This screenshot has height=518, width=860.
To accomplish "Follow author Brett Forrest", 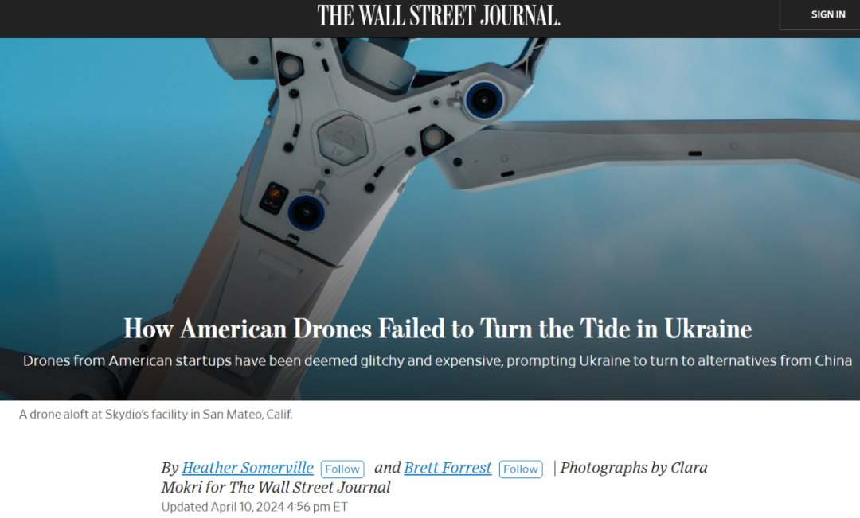I will 521,469.
